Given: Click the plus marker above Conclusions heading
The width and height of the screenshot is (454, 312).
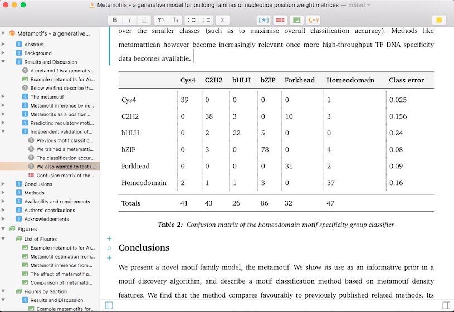Looking at the screenshot, I should (x=109, y=238).
